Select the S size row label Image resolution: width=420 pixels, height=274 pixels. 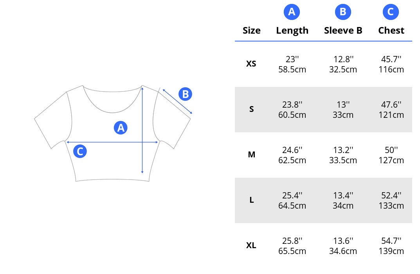(252, 109)
